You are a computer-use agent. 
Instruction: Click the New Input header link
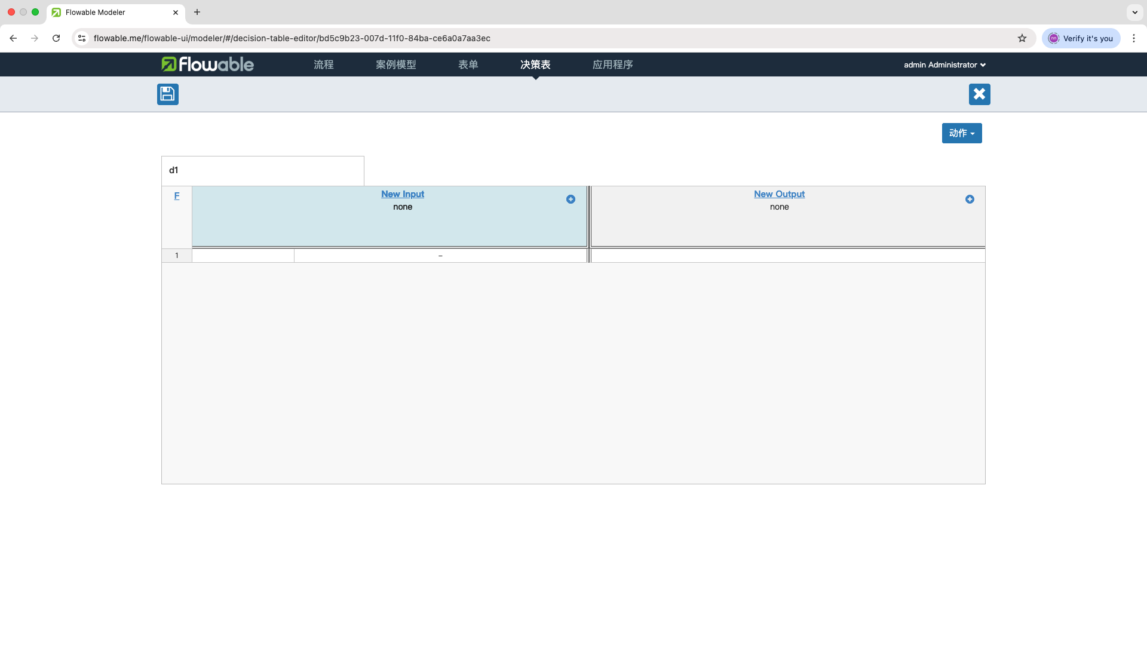coord(402,194)
